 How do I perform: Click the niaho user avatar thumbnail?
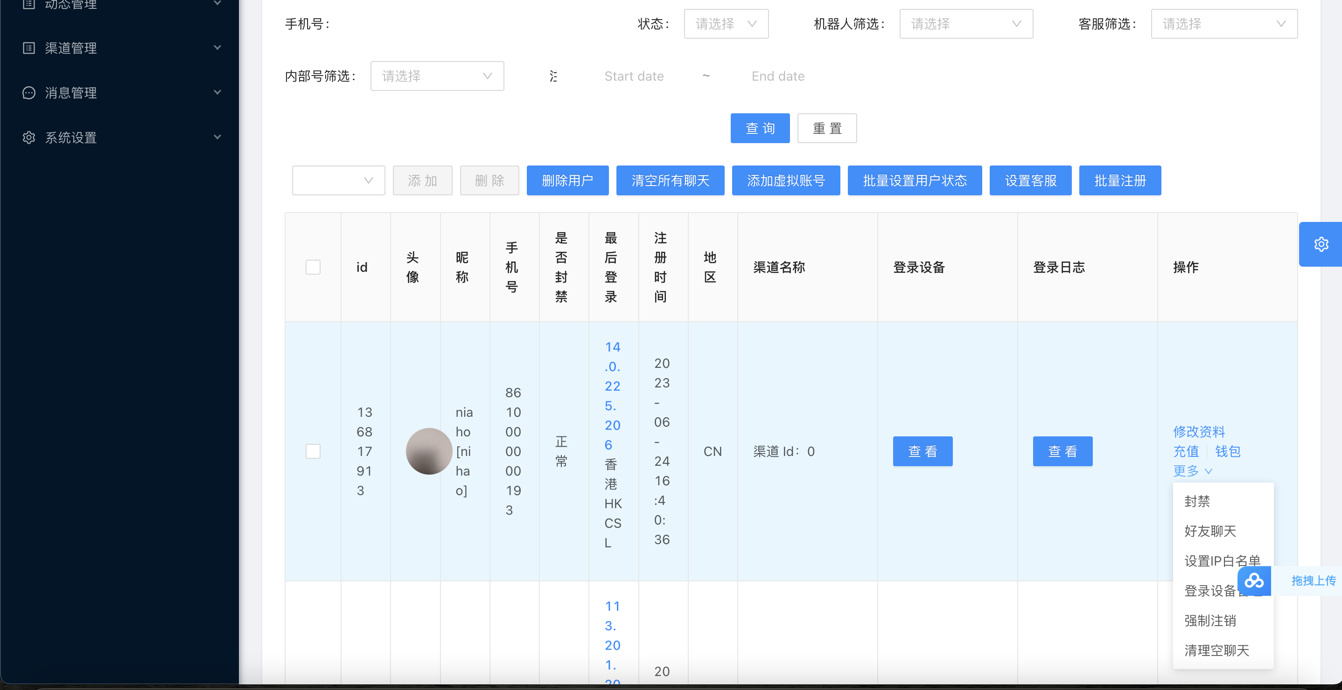click(x=429, y=451)
